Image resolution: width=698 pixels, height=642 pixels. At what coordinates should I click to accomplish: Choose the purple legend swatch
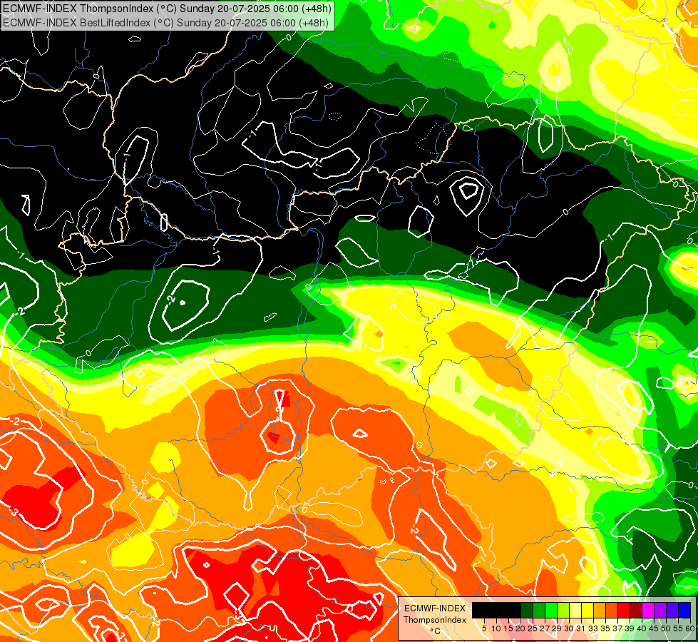(660, 610)
